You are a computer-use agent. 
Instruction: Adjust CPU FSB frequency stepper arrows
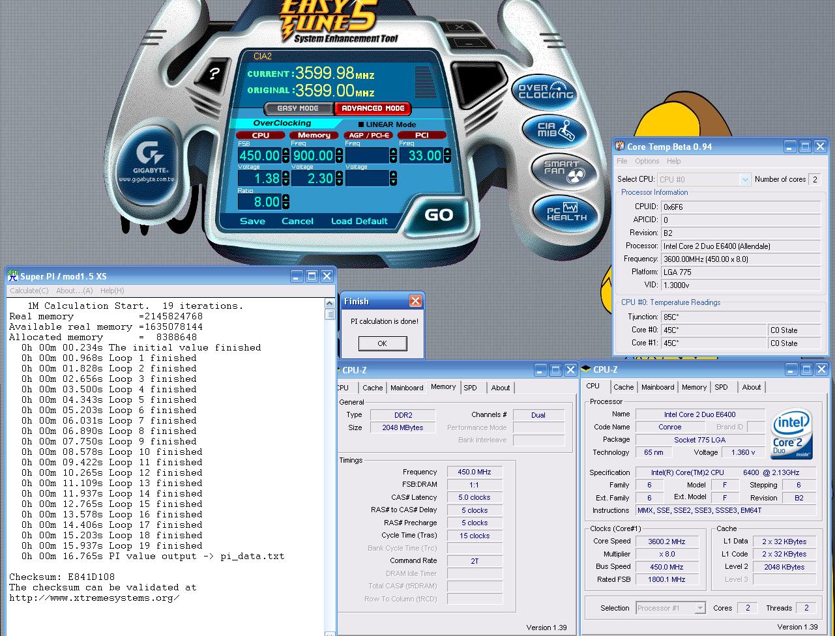pyautogui.click(x=286, y=155)
